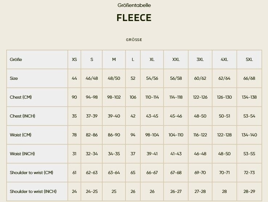Select the Chest (INCH) row label
Viewport: 268px width, 202px height.
(x=22, y=116)
